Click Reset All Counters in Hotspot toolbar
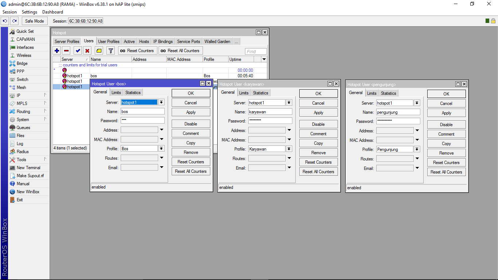 180,51
